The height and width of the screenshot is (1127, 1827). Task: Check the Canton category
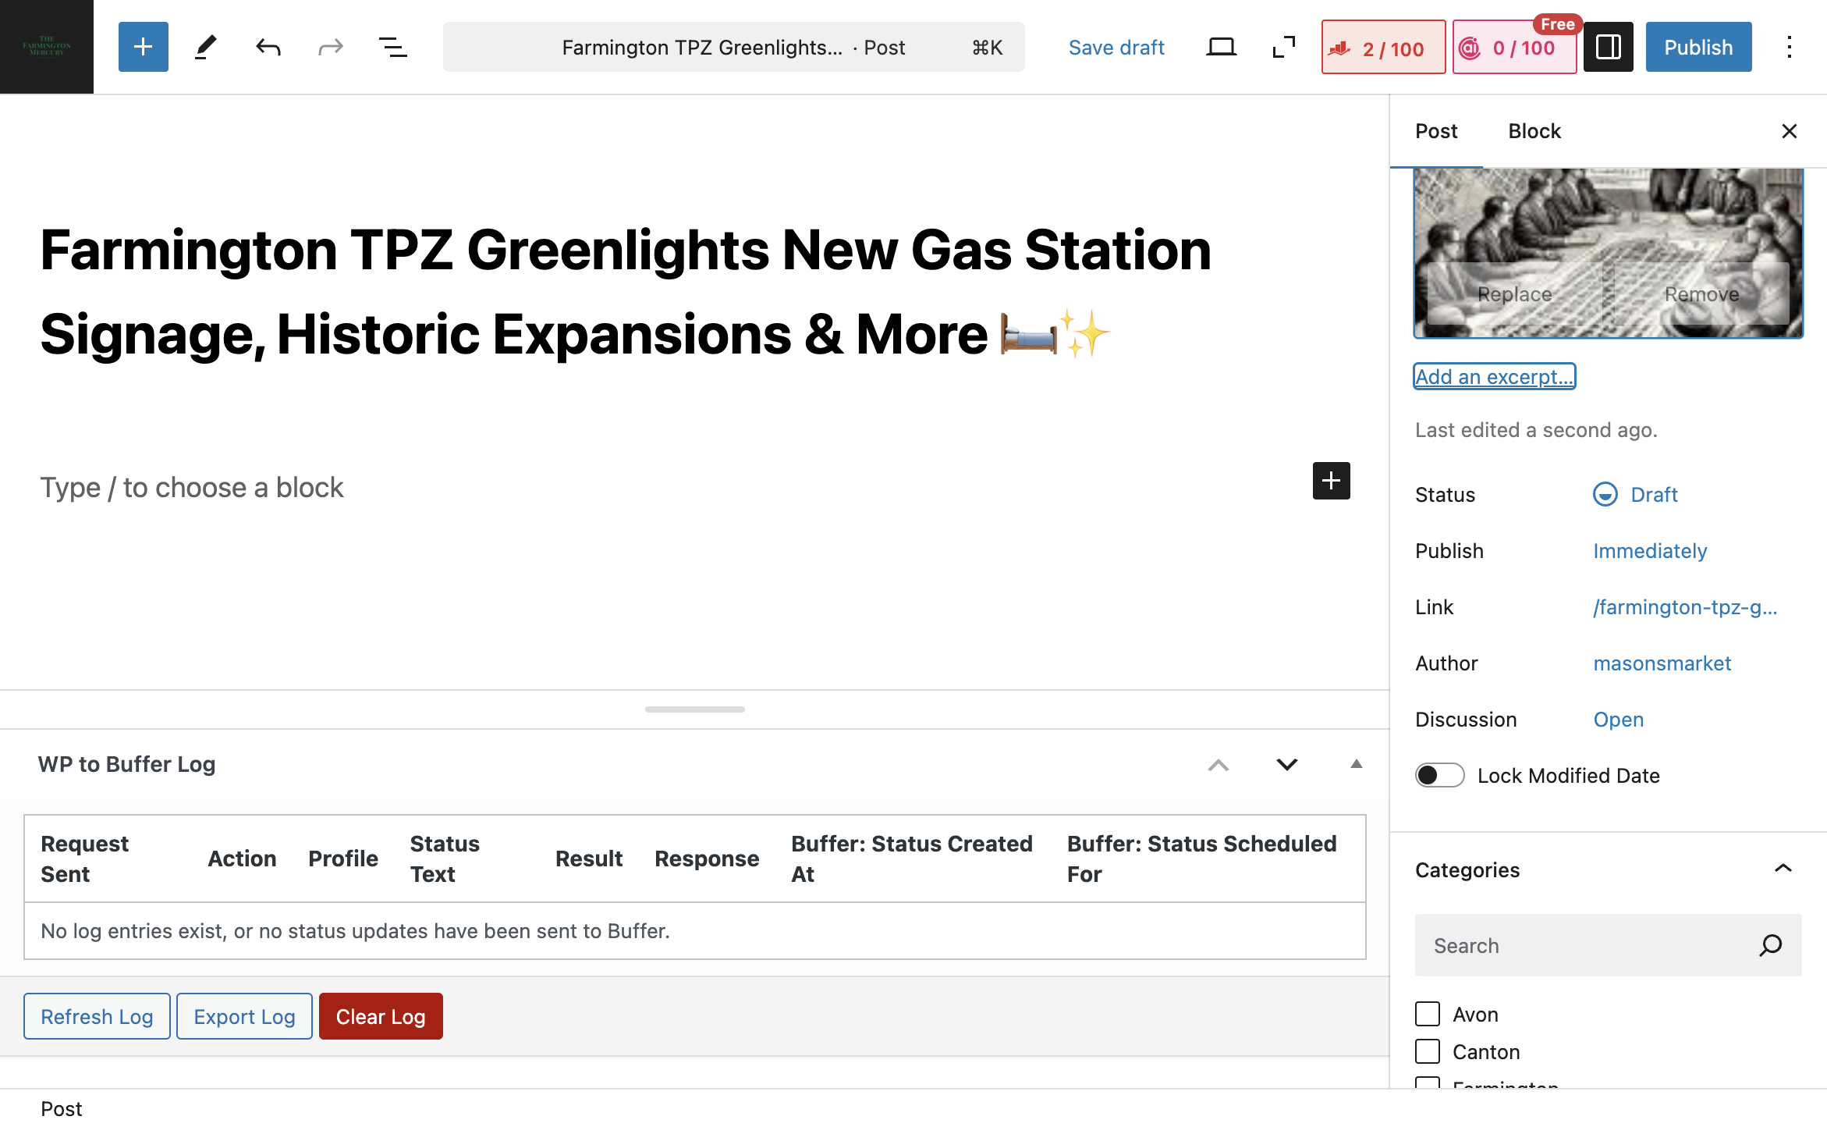[x=1428, y=1051]
